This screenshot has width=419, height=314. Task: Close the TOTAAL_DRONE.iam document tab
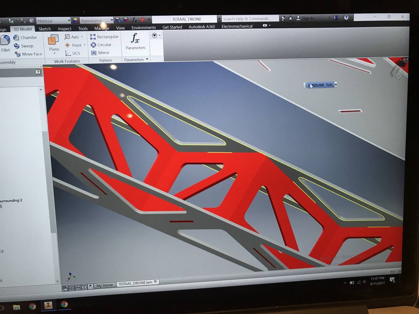[x=155, y=281]
